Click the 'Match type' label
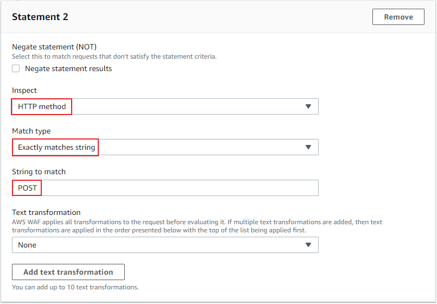This screenshot has width=437, height=304. [31, 131]
